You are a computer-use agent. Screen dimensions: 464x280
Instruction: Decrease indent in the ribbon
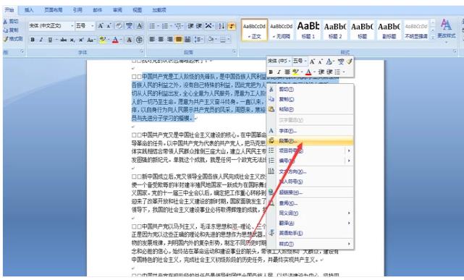pyautogui.click(x=190, y=26)
